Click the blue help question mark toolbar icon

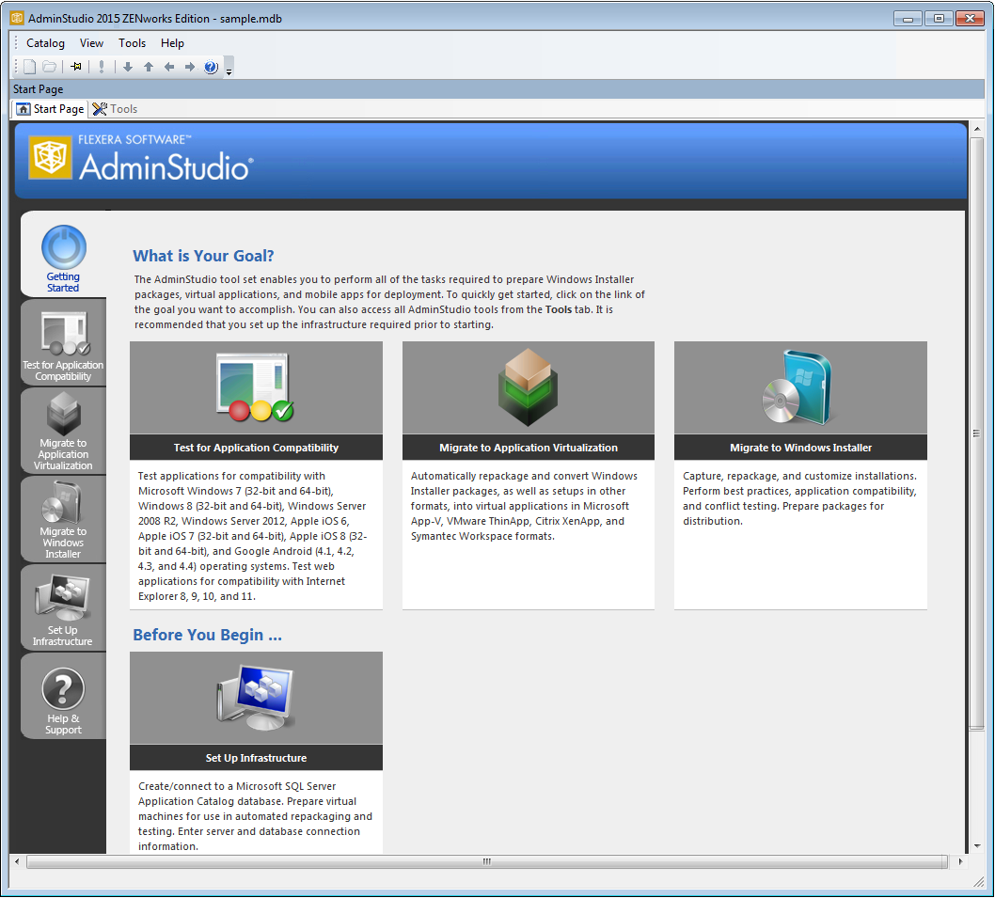click(x=211, y=67)
